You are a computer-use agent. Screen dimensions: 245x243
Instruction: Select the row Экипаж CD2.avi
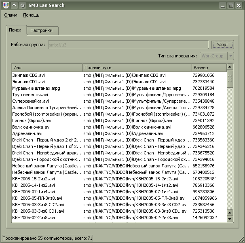coord(119,75)
